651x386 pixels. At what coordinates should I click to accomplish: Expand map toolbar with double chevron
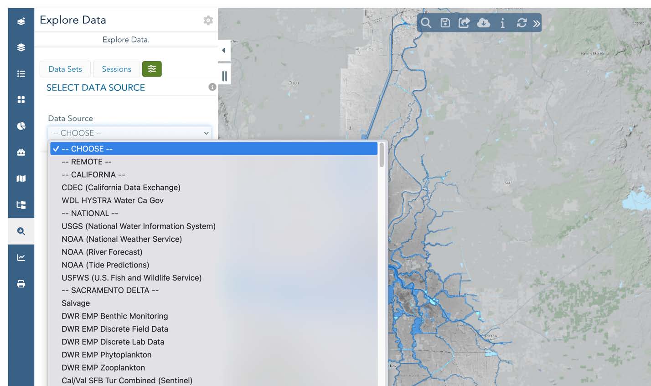(x=537, y=23)
